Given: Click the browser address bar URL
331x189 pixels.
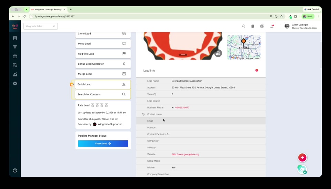Looking at the screenshot, I should [55, 17].
